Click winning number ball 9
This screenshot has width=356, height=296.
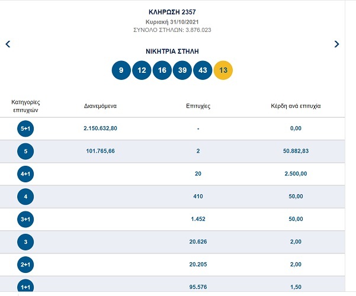tap(121, 70)
